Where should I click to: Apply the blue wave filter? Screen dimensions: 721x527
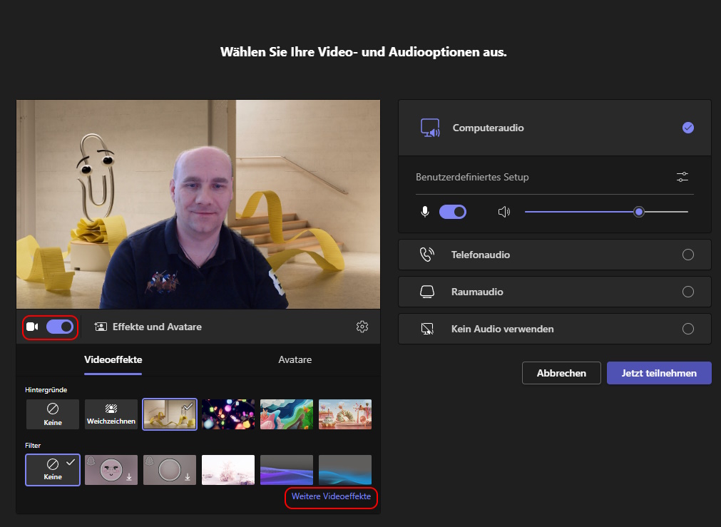[x=345, y=470]
